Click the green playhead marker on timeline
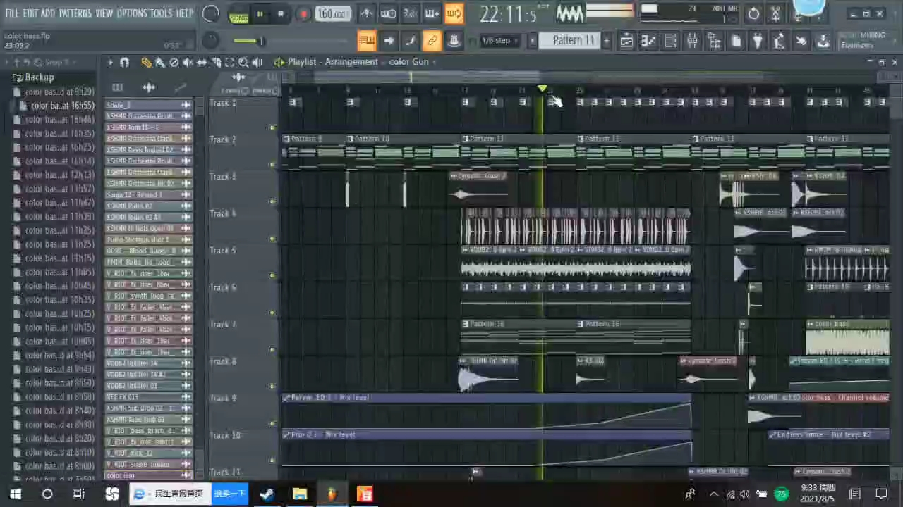This screenshot has width=903, height=507. pyautogui.click(x=542, y=89)
